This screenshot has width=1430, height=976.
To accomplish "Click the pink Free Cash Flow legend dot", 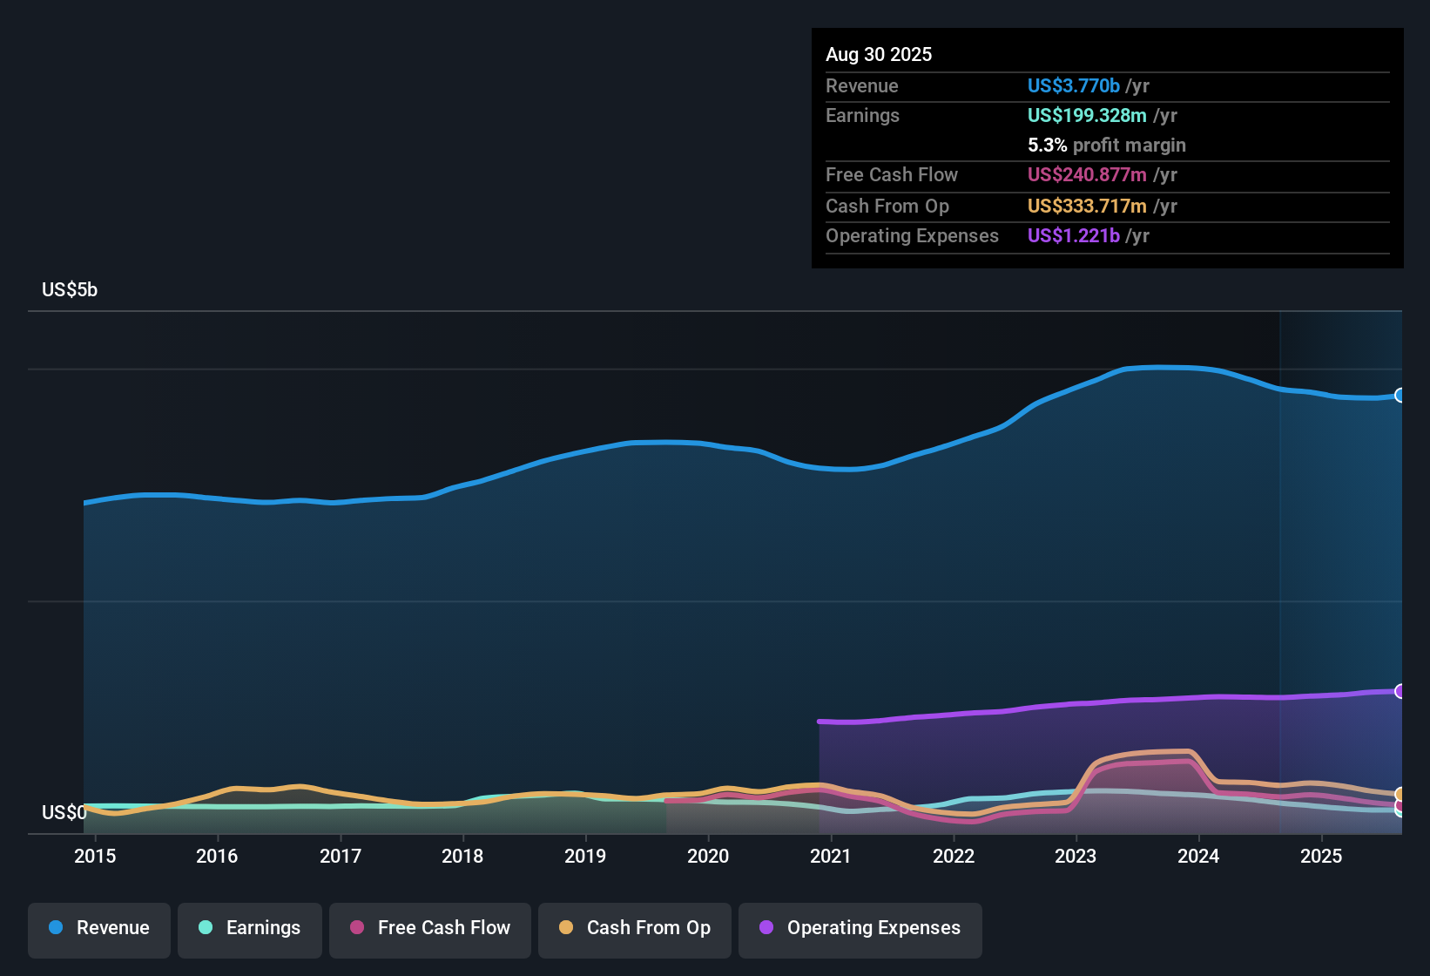I will (x=357, y=927).
